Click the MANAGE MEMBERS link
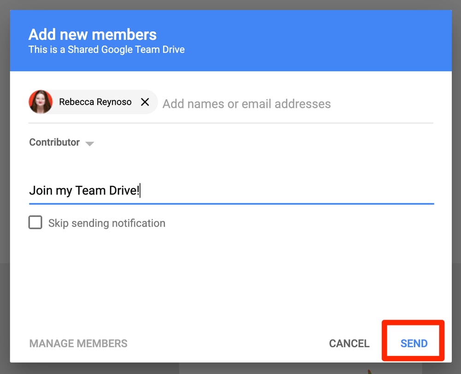 pos(78,343)
